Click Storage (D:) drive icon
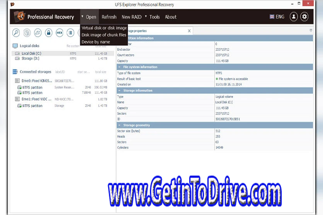The width and height of the screenshot is (323, 215). pyautogui.click(x=17, y=58)
